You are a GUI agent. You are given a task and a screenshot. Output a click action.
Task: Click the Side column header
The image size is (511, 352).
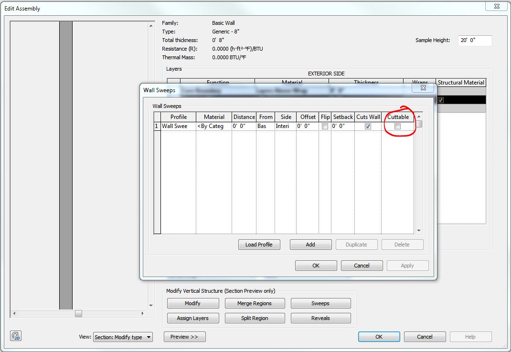coord(286,117)
